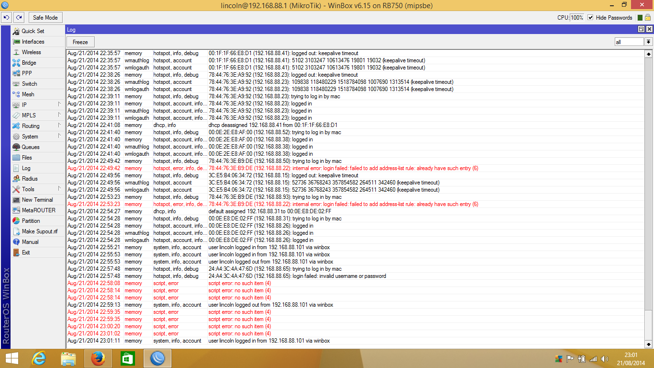
Task: Open the Action Center flag icon
Action: (x=570, y=358)
